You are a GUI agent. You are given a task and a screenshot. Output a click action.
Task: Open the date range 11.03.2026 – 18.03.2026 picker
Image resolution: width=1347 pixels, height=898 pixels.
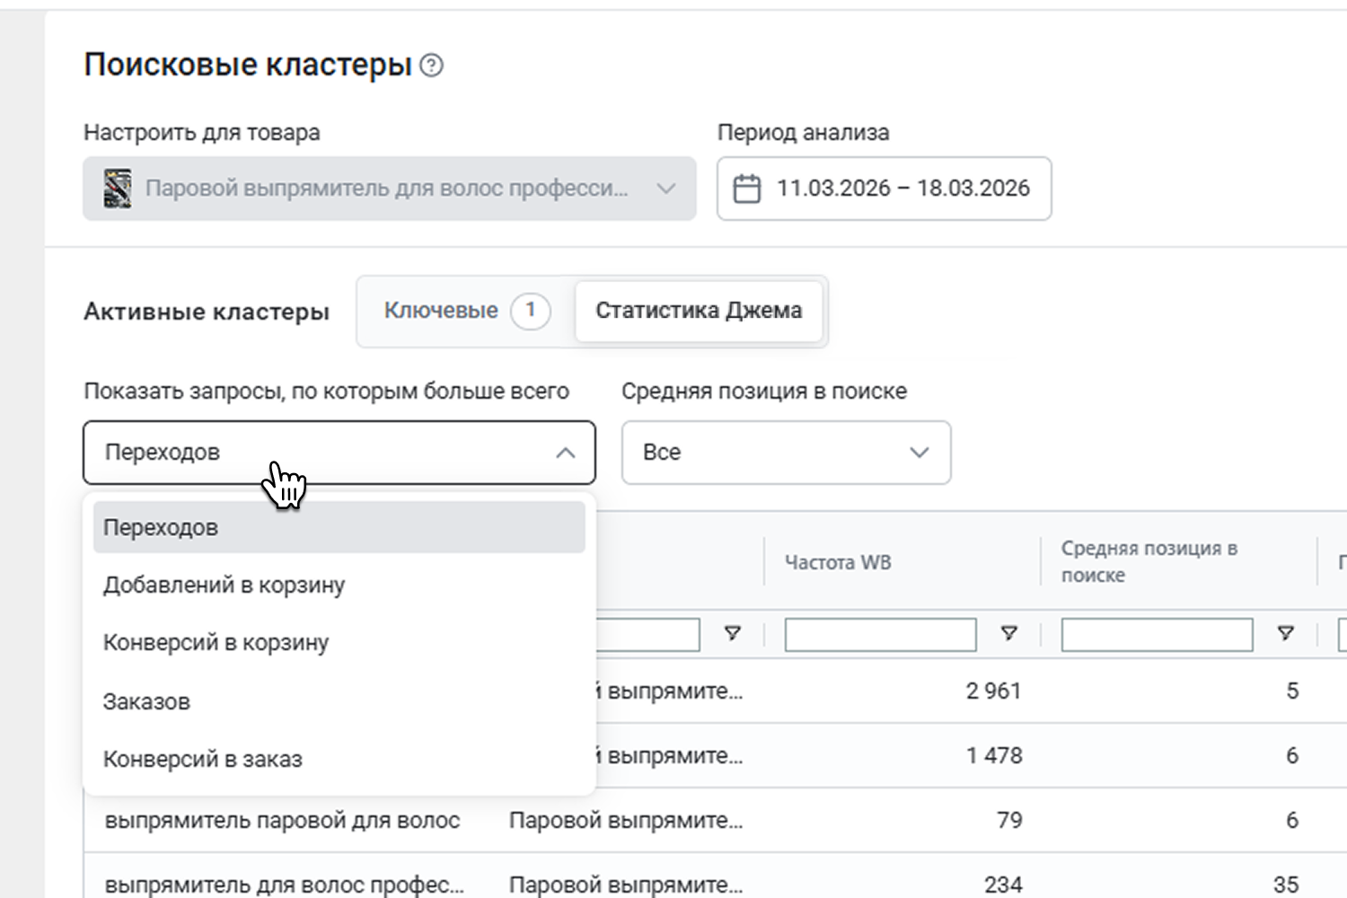[902, 189]
